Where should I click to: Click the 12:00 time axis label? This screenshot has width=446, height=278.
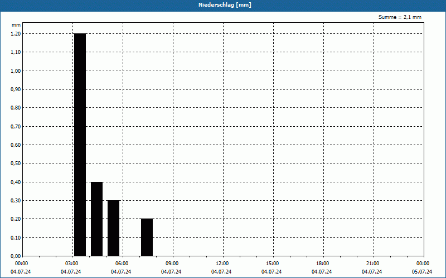[x=222, y=264]
